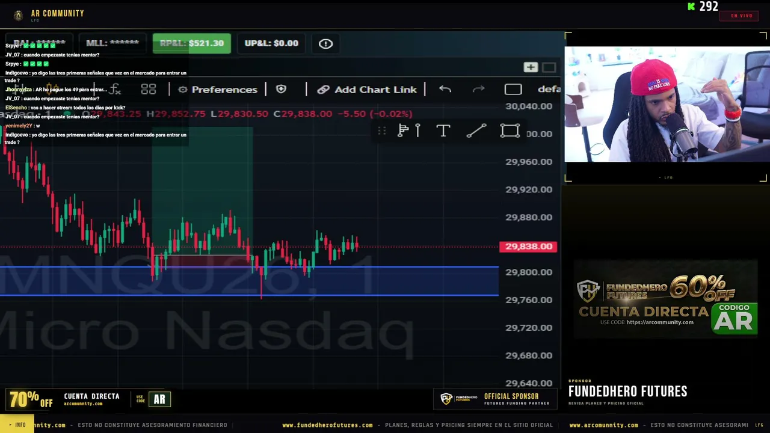Click the streamer webcam feed

[667, 105]
